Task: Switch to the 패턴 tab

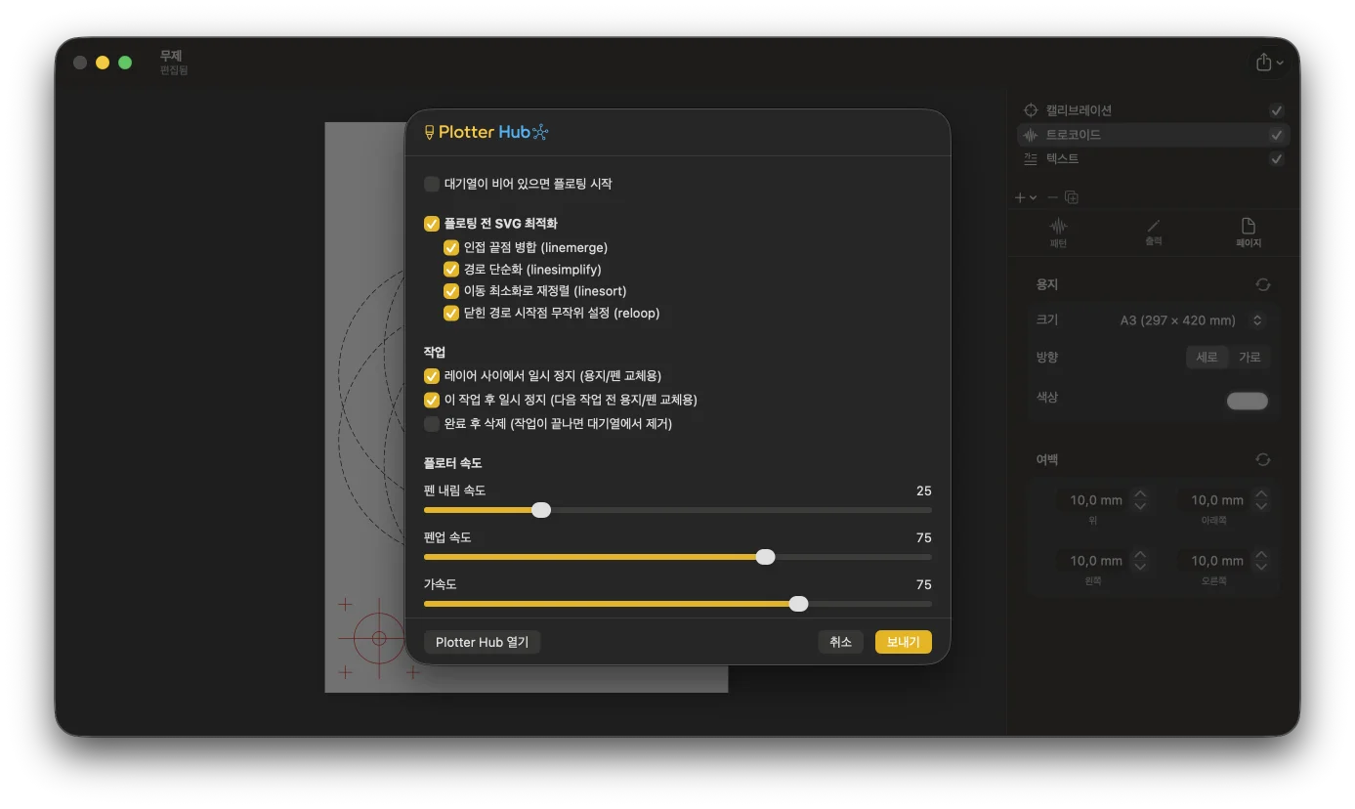Action: tap(1058, 233)
